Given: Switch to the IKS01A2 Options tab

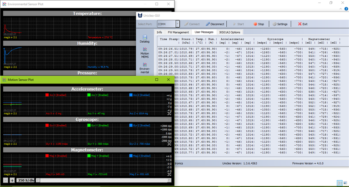Looking at the screenshot, I should pos(229,32).
